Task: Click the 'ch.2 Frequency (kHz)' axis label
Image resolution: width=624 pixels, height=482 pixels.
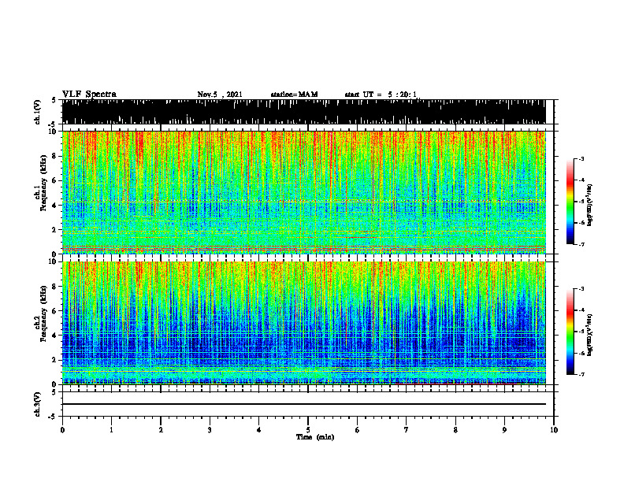Action: point(40,313)
